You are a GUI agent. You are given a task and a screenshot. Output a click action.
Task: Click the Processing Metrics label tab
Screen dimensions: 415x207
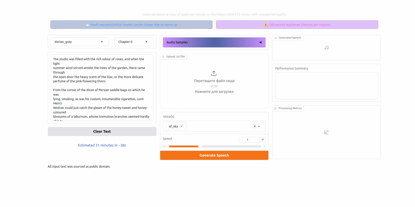(290, 108)
